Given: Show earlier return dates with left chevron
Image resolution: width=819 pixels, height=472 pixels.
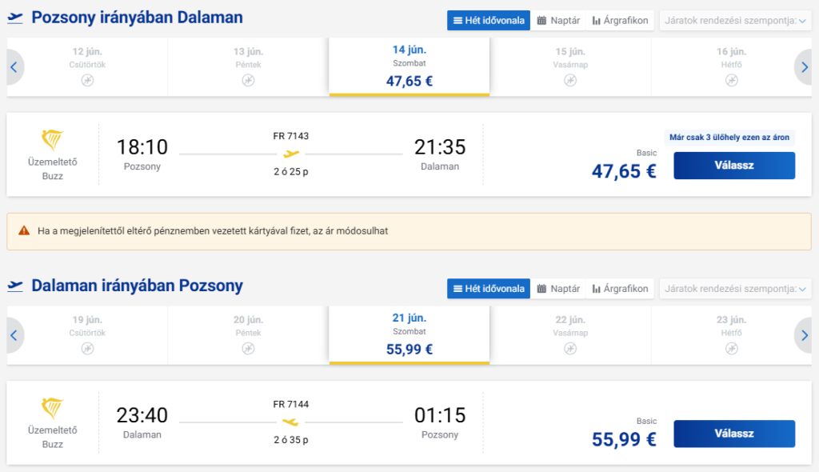Looking at the screenshot, I should tap(14, 335).
